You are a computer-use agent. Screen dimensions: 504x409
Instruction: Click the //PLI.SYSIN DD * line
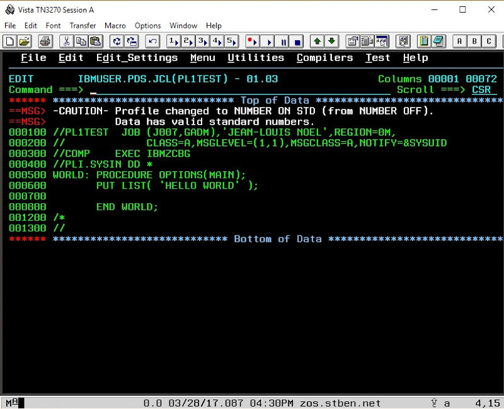click(x=103, y=164)
